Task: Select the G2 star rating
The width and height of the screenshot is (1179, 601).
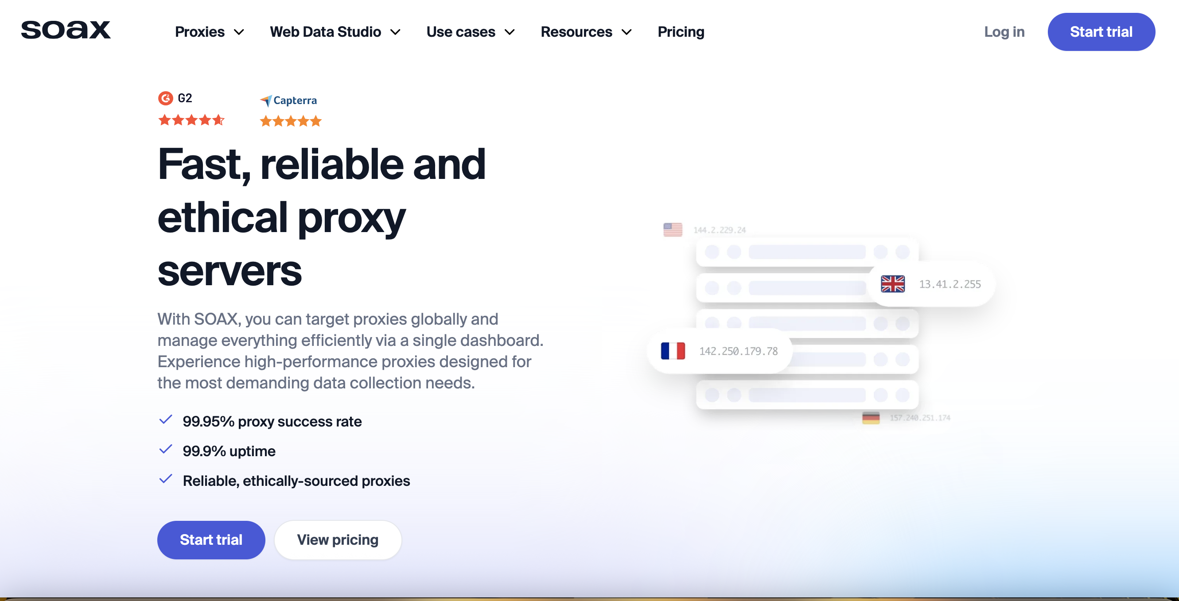Action: 192,120
